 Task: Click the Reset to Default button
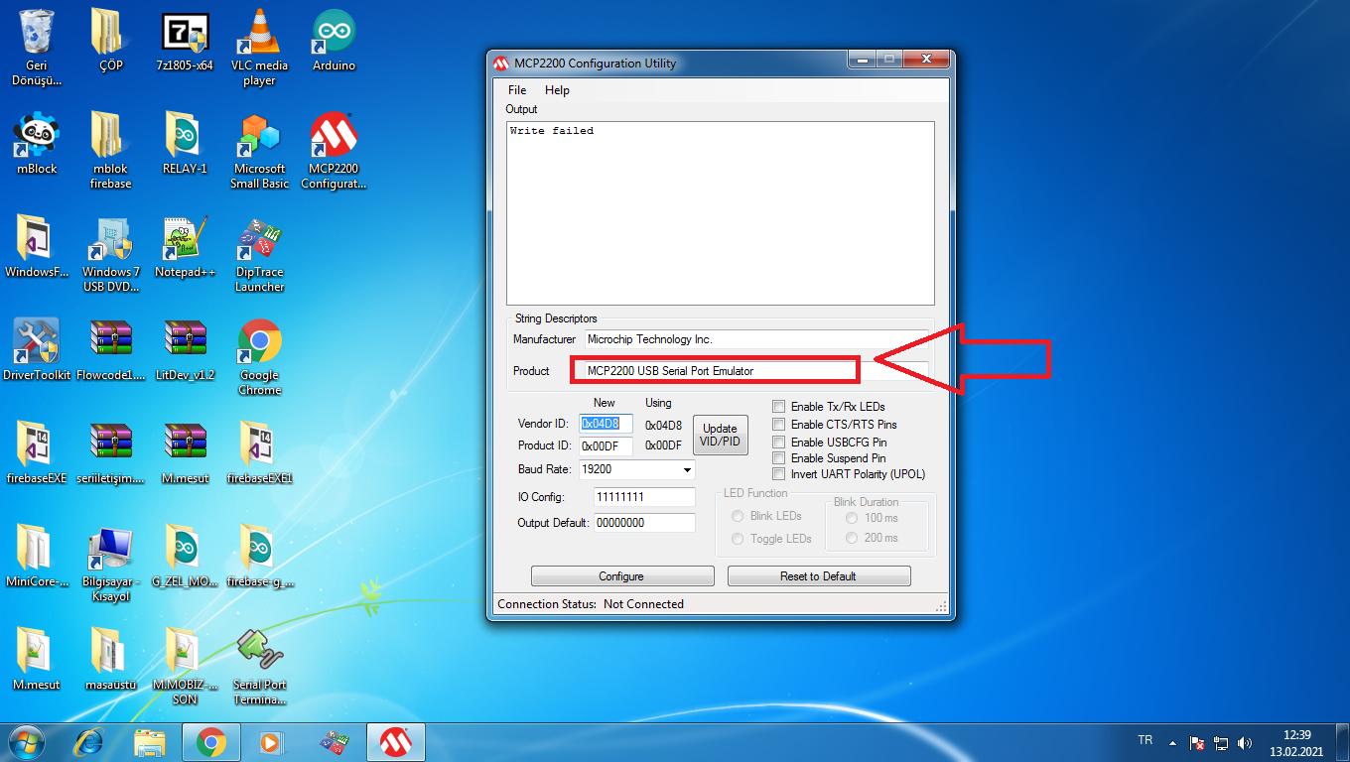click(x=819, y=576)
